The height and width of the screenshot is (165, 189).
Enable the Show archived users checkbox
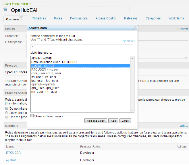[32, 116]
